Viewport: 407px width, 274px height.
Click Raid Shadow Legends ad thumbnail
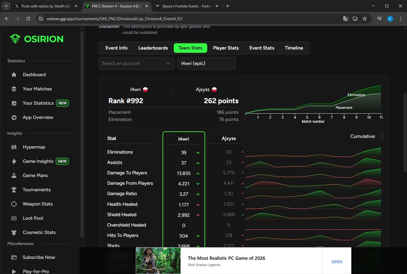(158, 260)
